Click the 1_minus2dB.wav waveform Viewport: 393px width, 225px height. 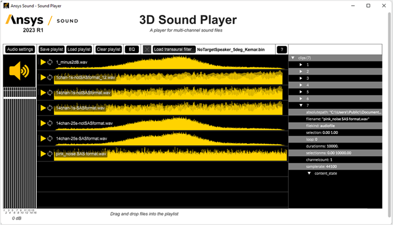point(170,63)
